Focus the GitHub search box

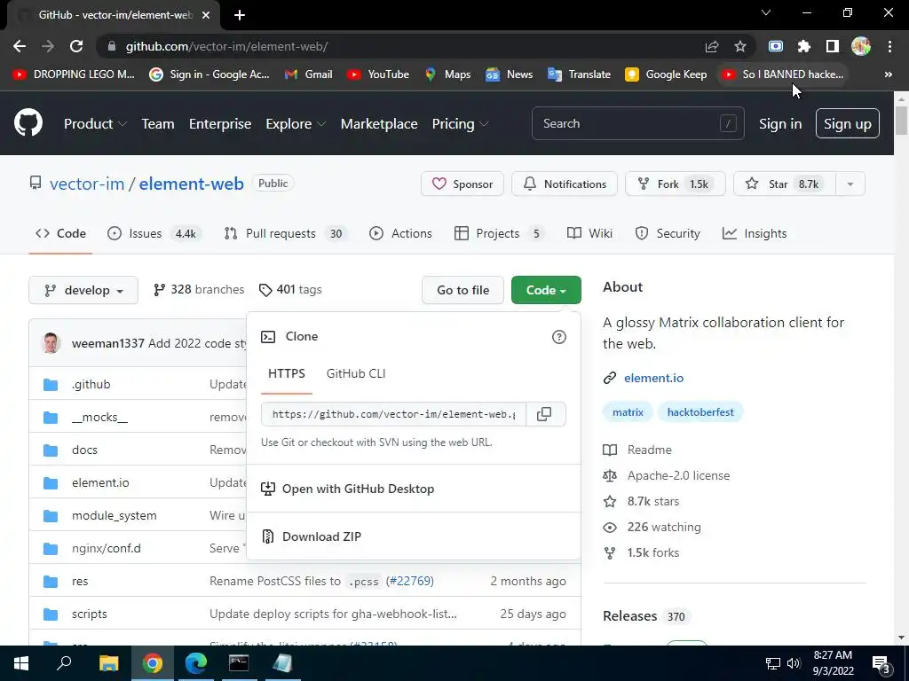(637, 123)
